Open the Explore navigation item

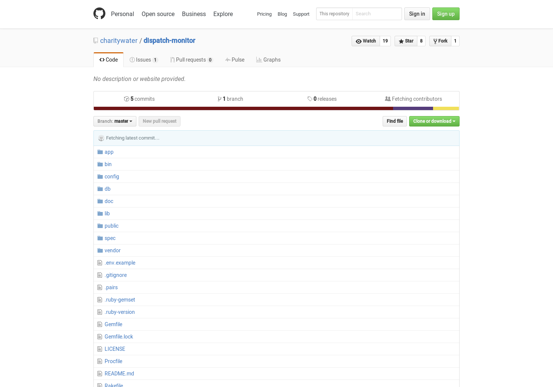(x=223, y=14)
